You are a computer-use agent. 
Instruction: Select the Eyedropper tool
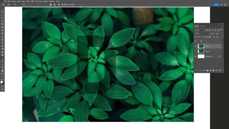[3, 30]
